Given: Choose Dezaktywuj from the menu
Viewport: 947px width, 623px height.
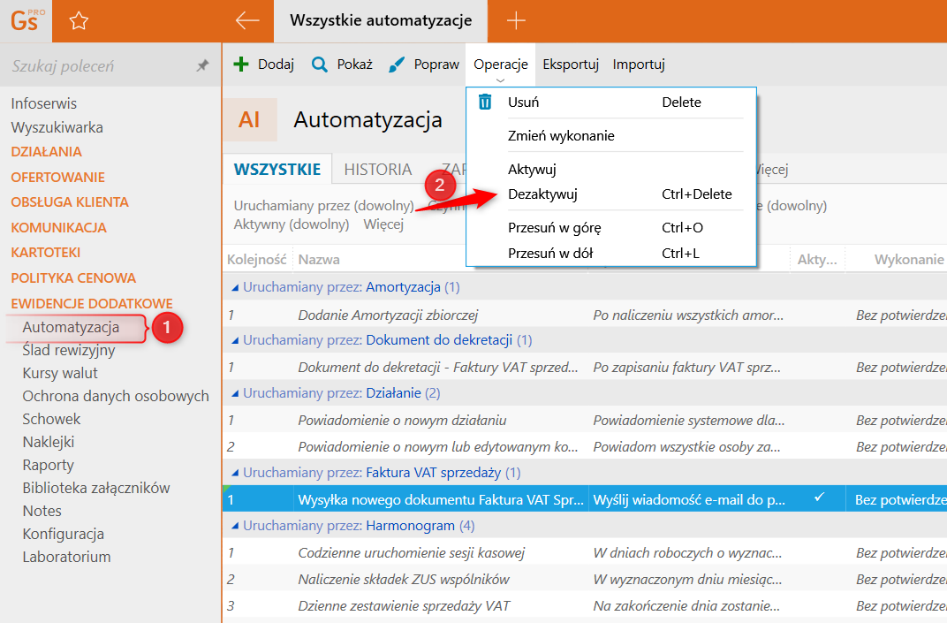Looking at the screenshot, I should [610, 194].
